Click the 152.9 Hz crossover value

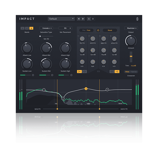pos(37,109)
